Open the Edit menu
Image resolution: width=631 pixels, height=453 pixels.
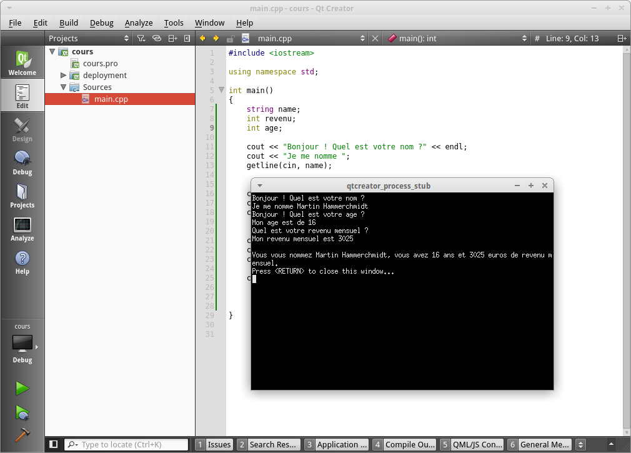coord(40,23)
